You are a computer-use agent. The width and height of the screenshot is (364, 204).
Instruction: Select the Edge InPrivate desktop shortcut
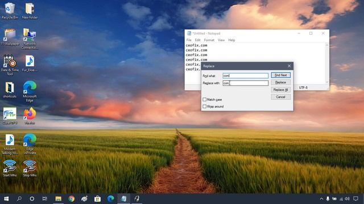[30, 144]
